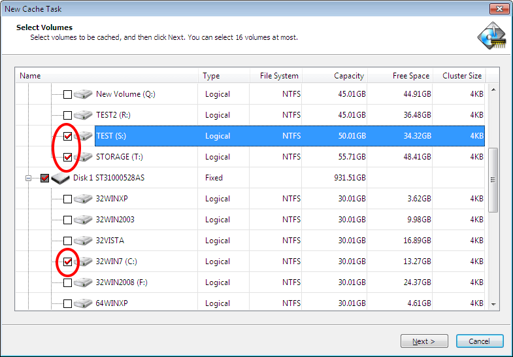Image resolution: width=513 pixels, height=357 pixels.
Task: Click the 931.51GB capacity value
Action: [350, 178]
